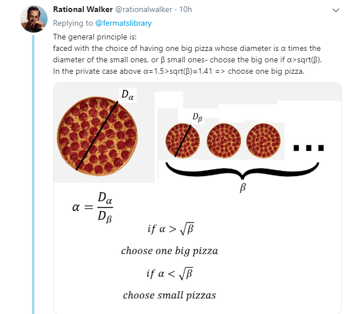Click the blue reply thread line
The height and width of the screenshot is (314, 359).
pos(33,174)
